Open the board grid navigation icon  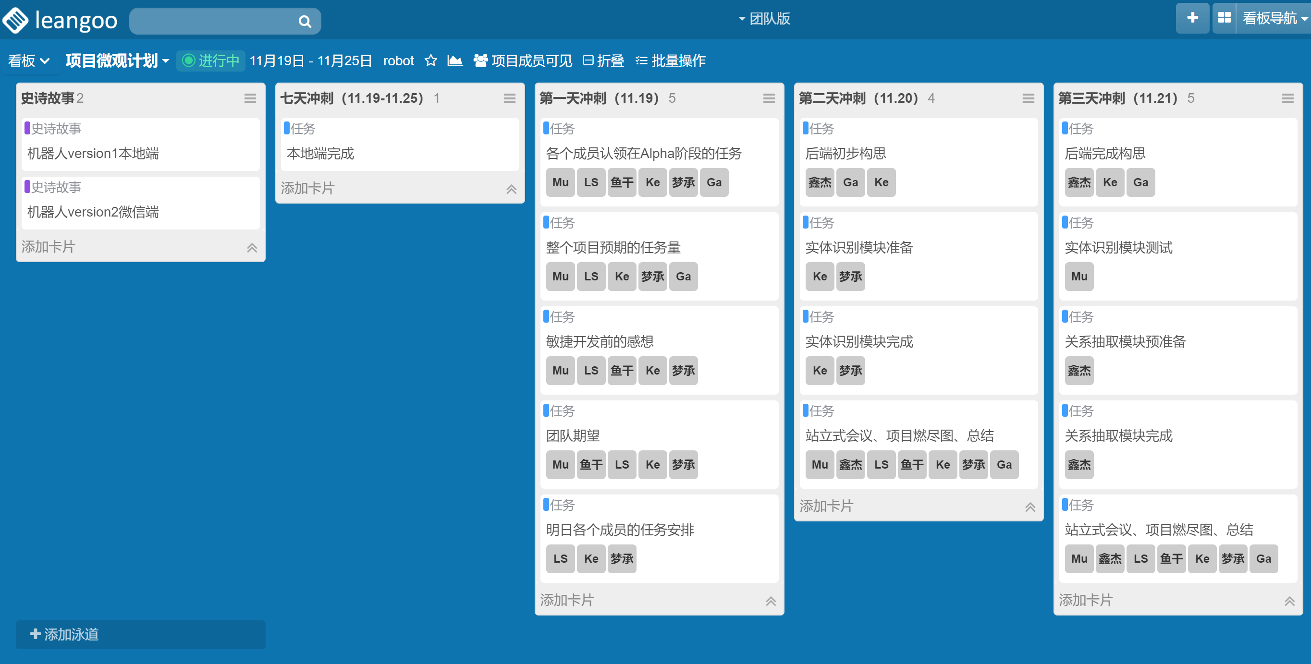tap(1224, 18)
